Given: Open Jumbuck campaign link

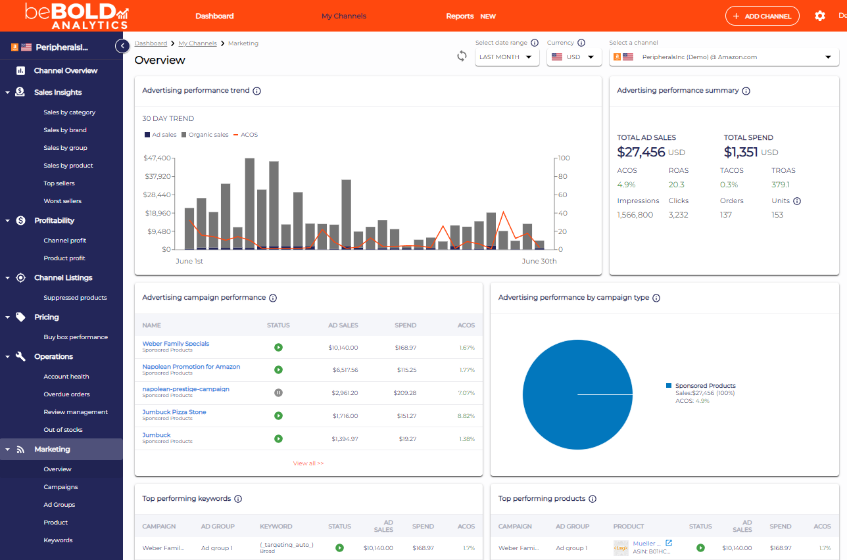Looking at the screenshot, I should click(x=157, y=435).
